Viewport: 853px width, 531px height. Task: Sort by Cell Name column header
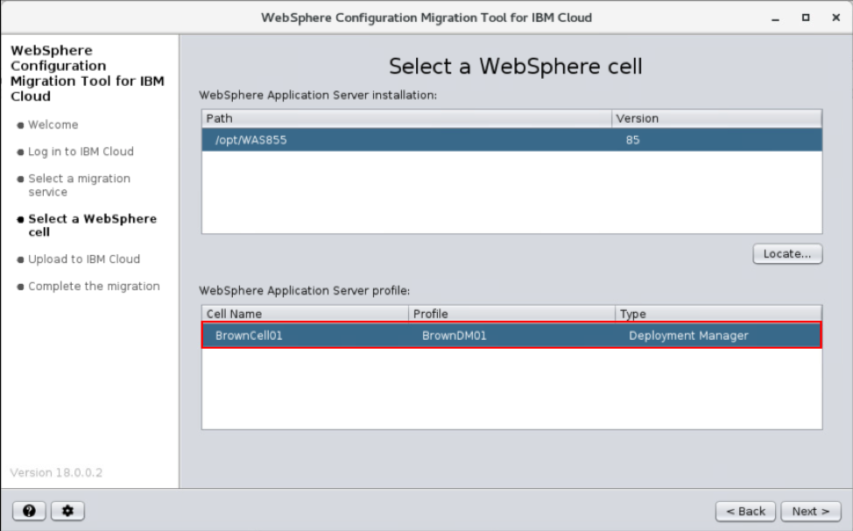click(x=305, y=314)
